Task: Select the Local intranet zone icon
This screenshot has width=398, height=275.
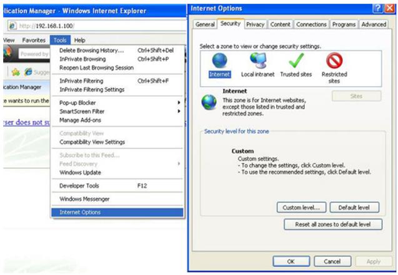Action: click(258, 60)
